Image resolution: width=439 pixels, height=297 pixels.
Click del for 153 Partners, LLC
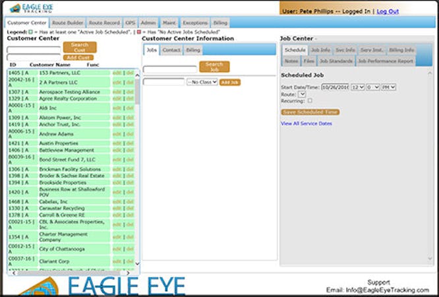(130, 73)
